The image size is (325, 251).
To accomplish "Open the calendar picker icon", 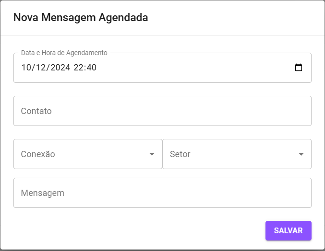I will tap(298, 68).
